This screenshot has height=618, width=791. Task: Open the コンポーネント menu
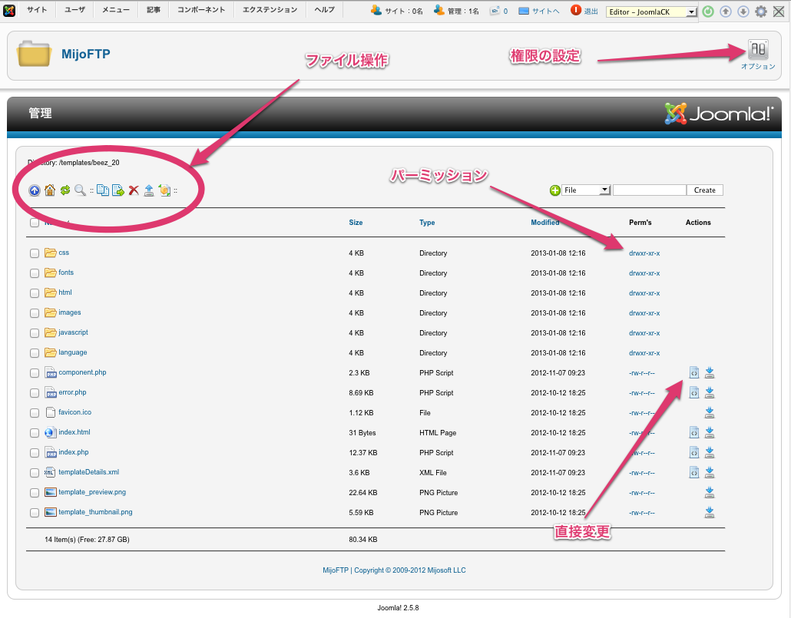pyautogui.click(x=201, y=10)
